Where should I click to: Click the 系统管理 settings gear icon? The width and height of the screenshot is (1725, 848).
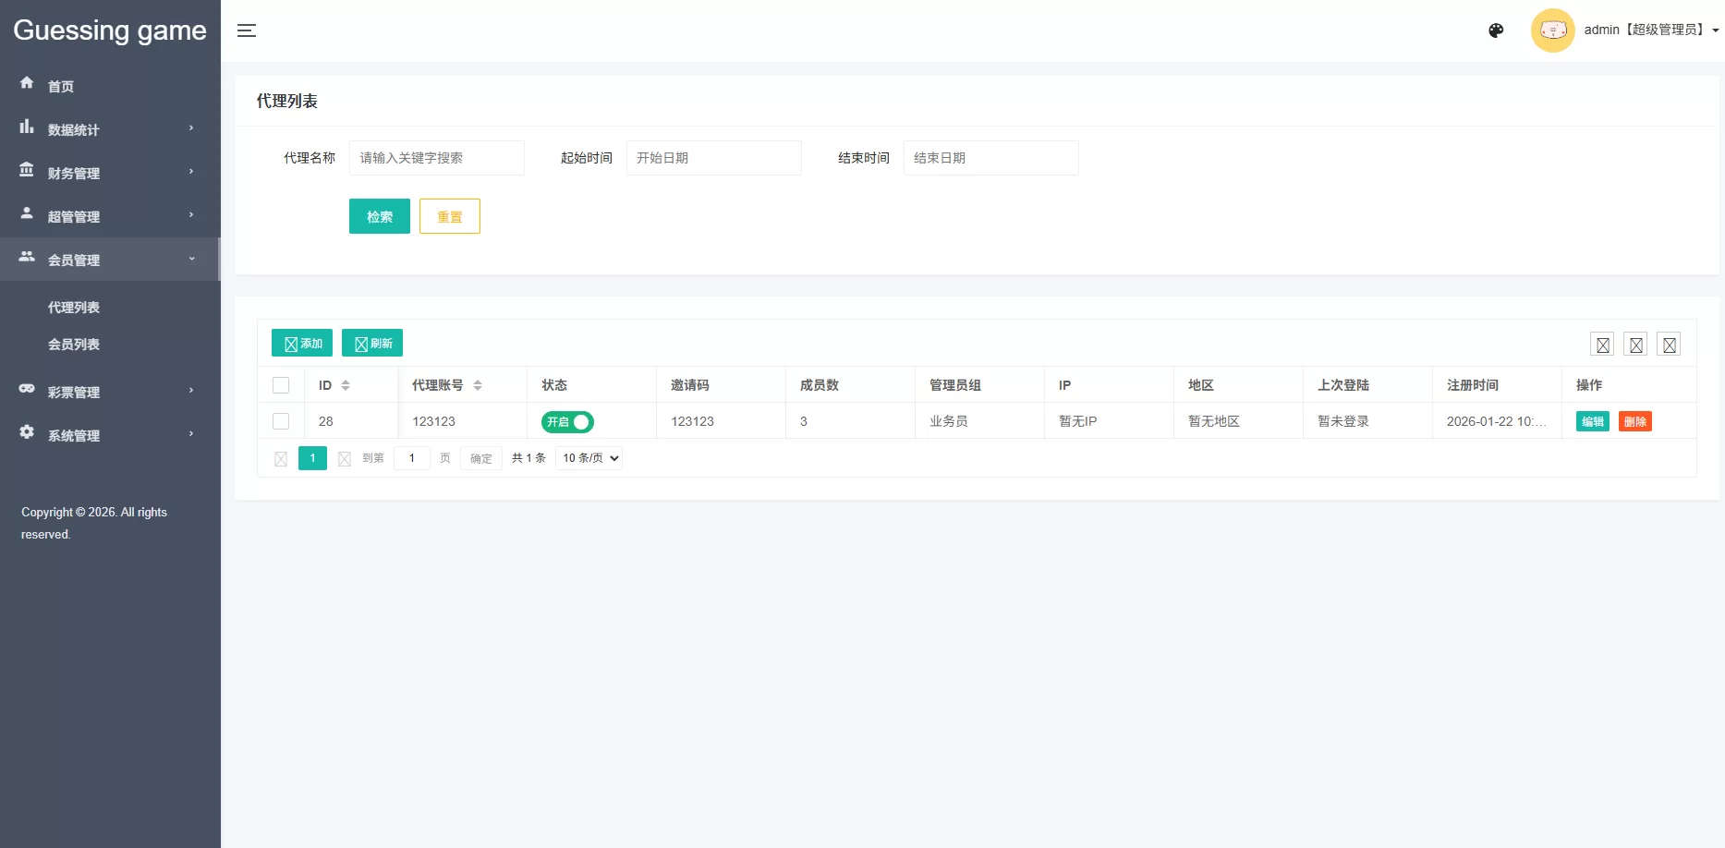point(26,434)
